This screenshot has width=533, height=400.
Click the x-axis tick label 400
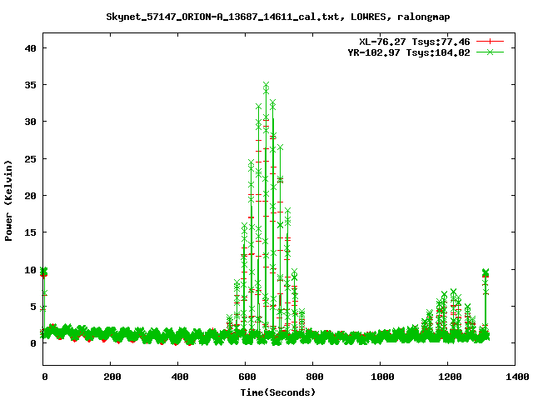tap(179, 377)
